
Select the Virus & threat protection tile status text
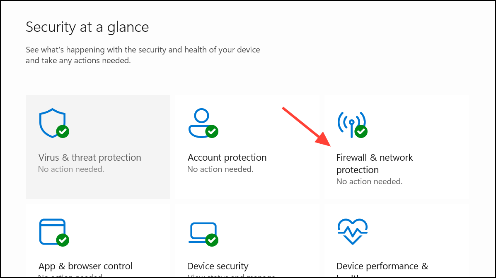(x=71, y=169)
